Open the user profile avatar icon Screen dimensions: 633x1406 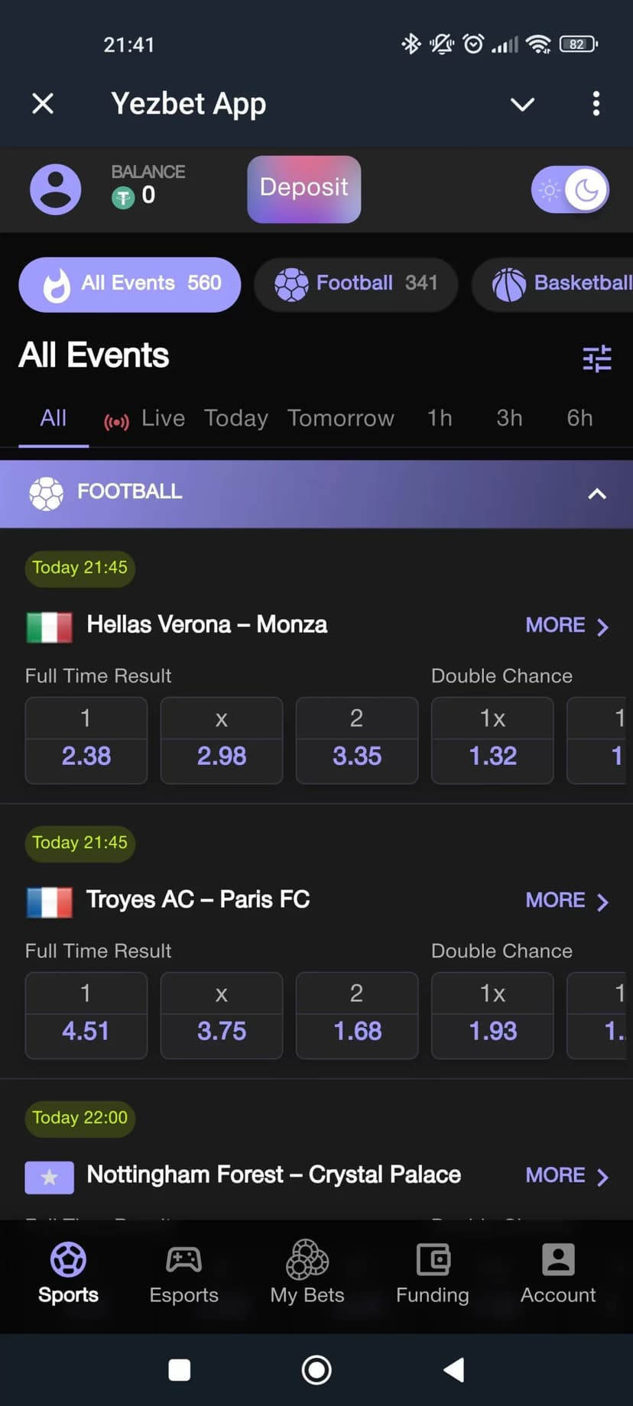55,190
